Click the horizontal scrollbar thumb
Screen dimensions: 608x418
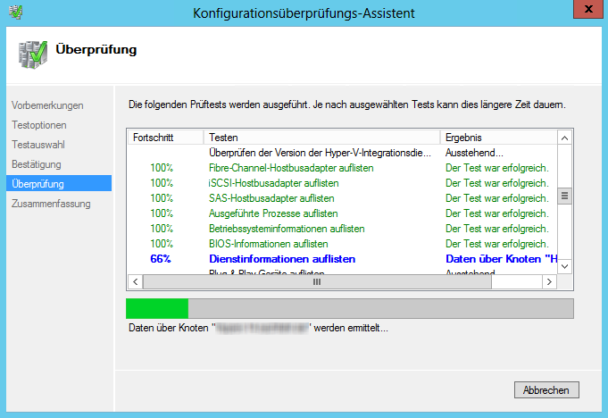pyautogui.click(x=317, y=282)
